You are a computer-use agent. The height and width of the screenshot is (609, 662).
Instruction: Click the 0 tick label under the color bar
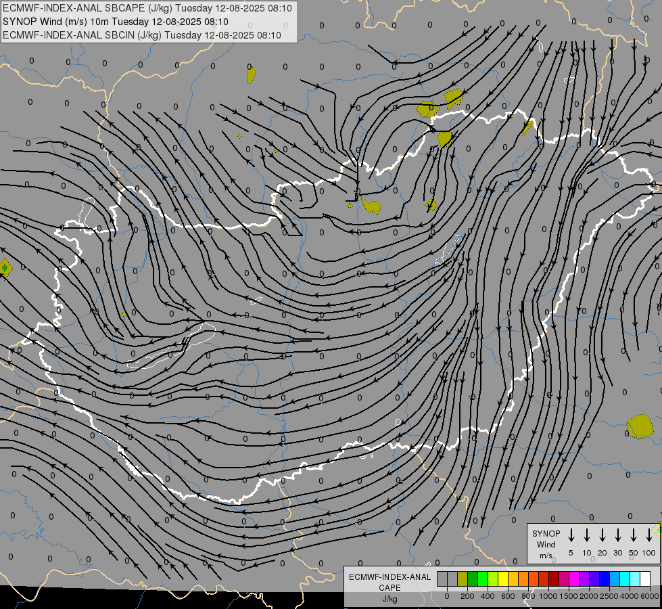point(447,596)
